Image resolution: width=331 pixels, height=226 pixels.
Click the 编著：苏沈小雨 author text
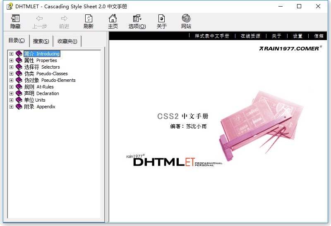pos(188,126)
